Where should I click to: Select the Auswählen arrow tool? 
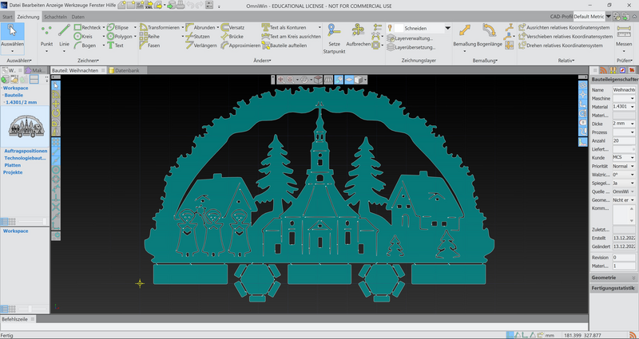coord(13,32)
